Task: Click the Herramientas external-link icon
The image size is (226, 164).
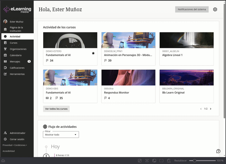Action: tap(5, 74)
